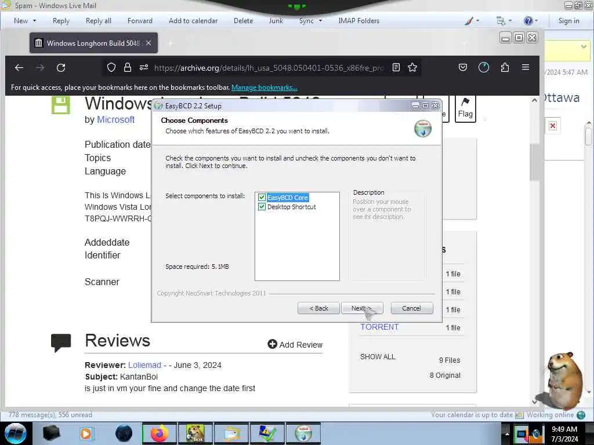
Task: Click Junk in Live Mail toolbar
Action: [276, 21]
